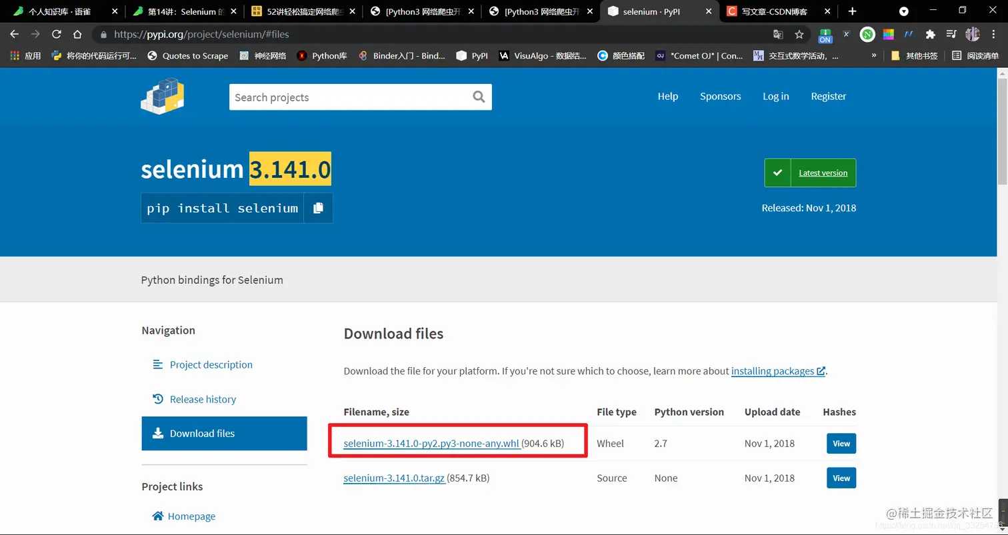Download selenium-3.141.0-py2.py3-none-any.whl
Screen dimensions: 1008x535
click(431, 443)
